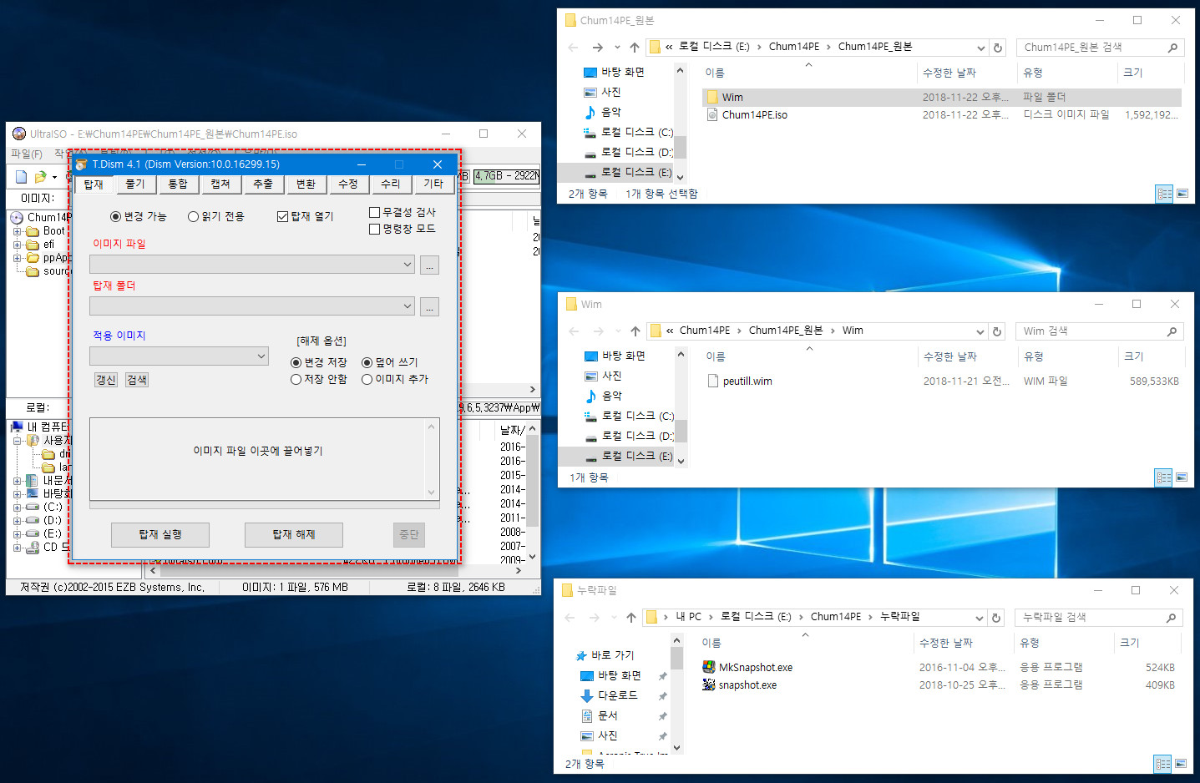Switch to the 탑재 tab
Screen dimensions: 1200x783
pos(94,184)
